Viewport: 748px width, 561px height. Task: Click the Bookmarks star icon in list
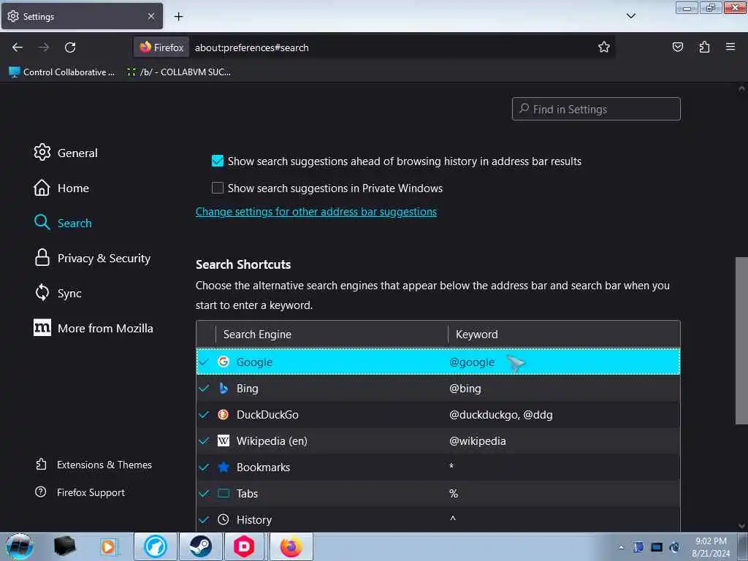pos(224,467)
